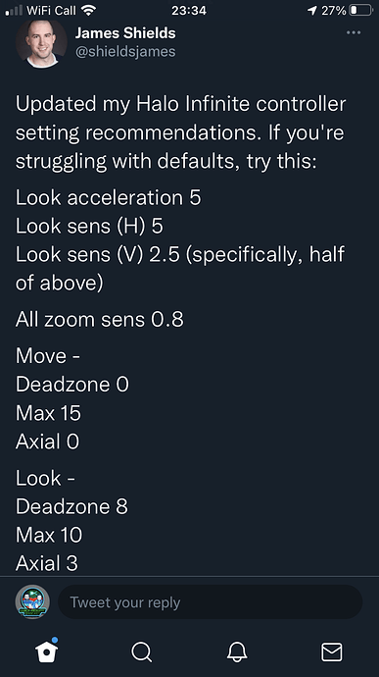The image size is (379, 677).
Task: Tap the 'All zoom sens 0.8' line
Action: click(x=100, y=320)
